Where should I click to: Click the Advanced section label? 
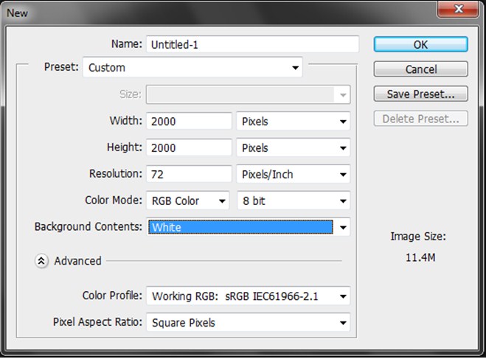tap(77, 261)
